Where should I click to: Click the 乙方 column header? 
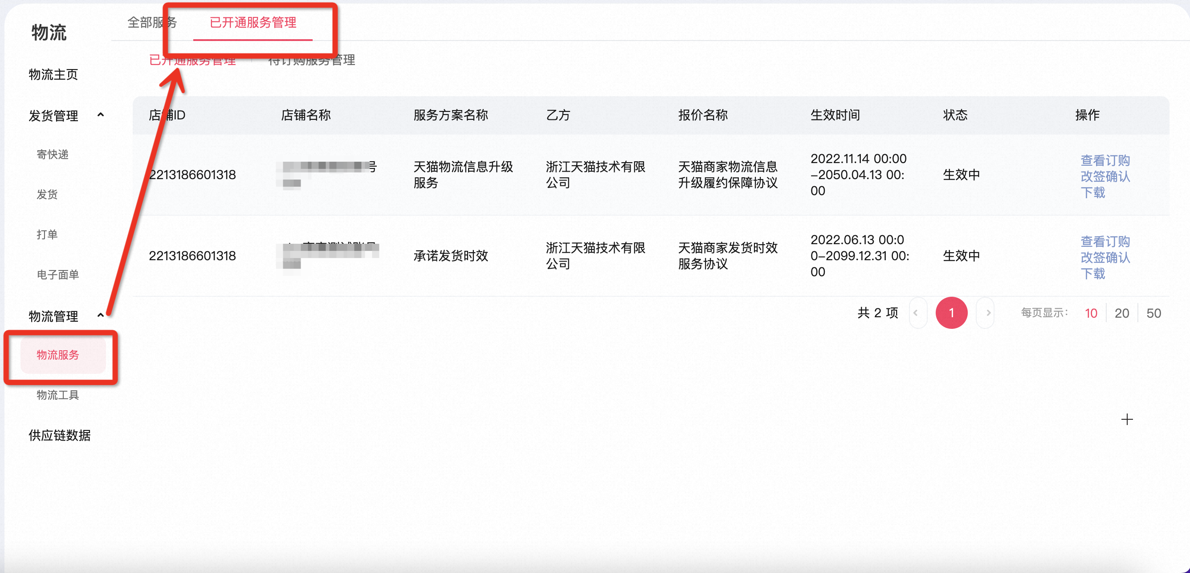tap(558, 115)
